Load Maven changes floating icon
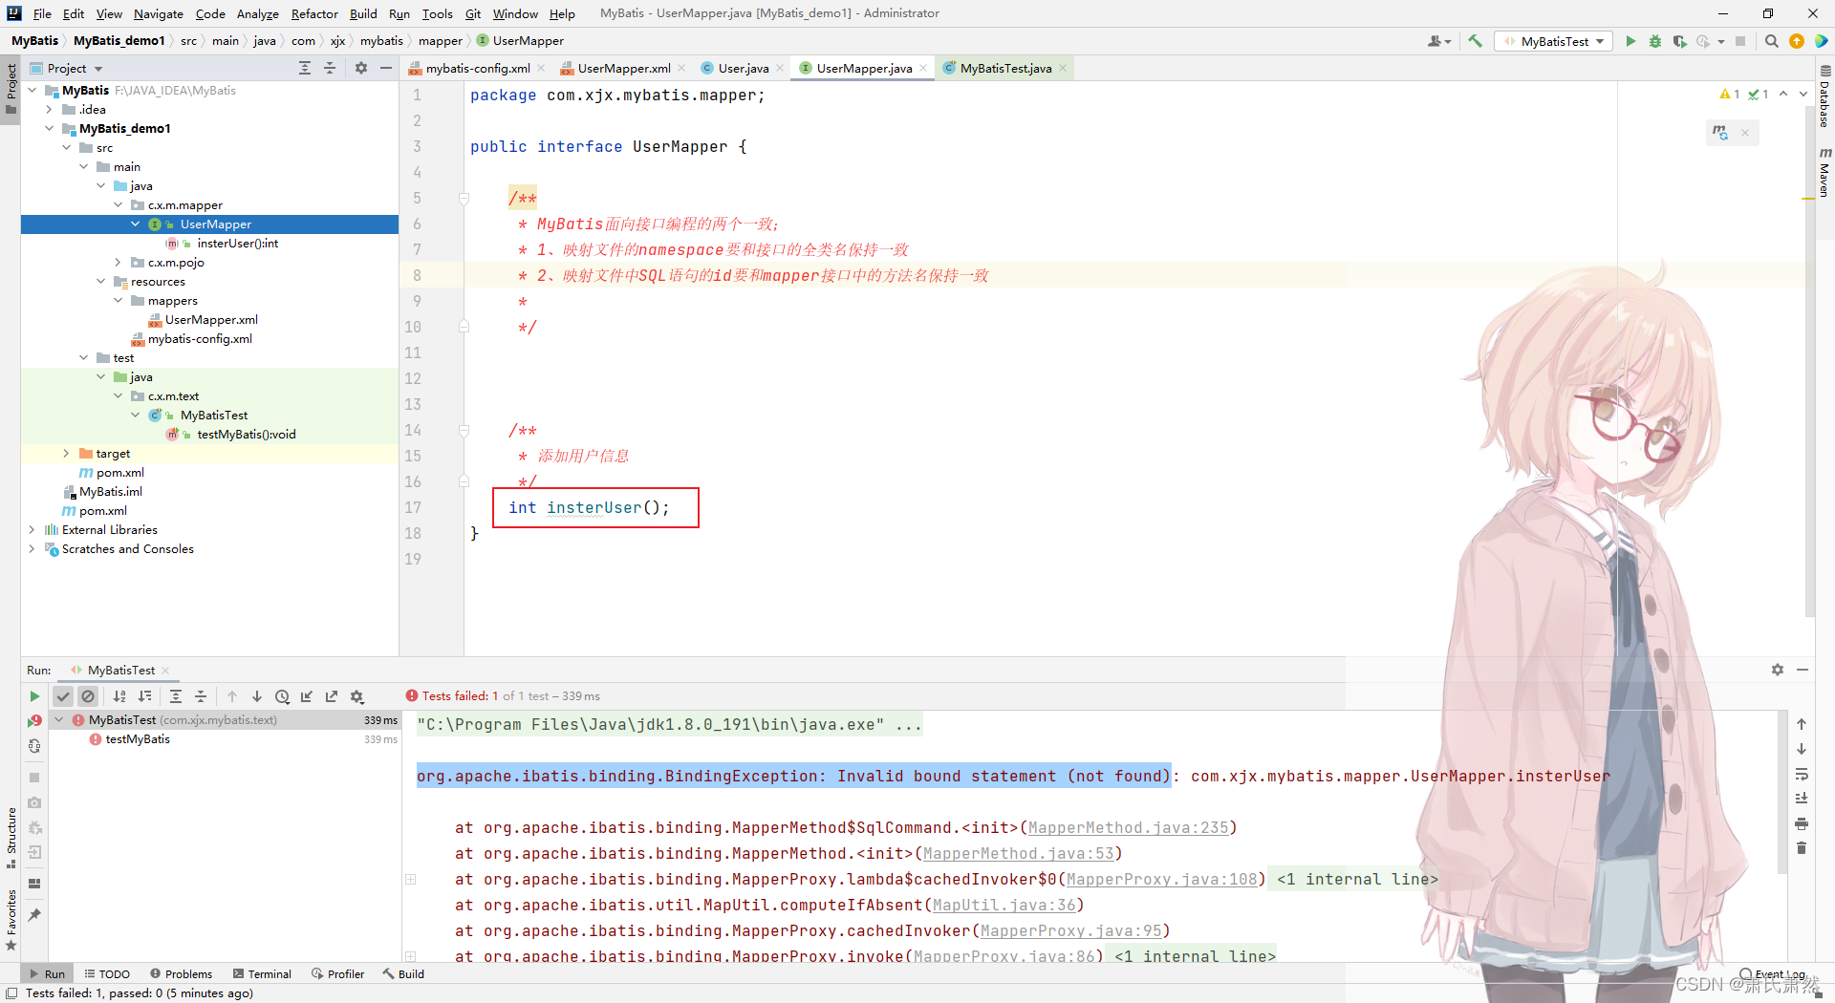This screenshot has height=1003, width=1835. (1720, 133)
